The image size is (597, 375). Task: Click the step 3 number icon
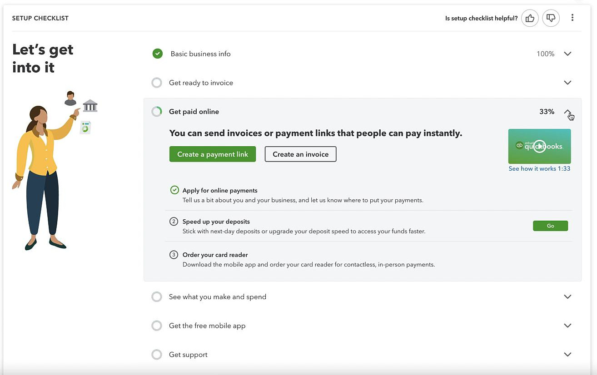pyautogui.click(x=174, y=255)
